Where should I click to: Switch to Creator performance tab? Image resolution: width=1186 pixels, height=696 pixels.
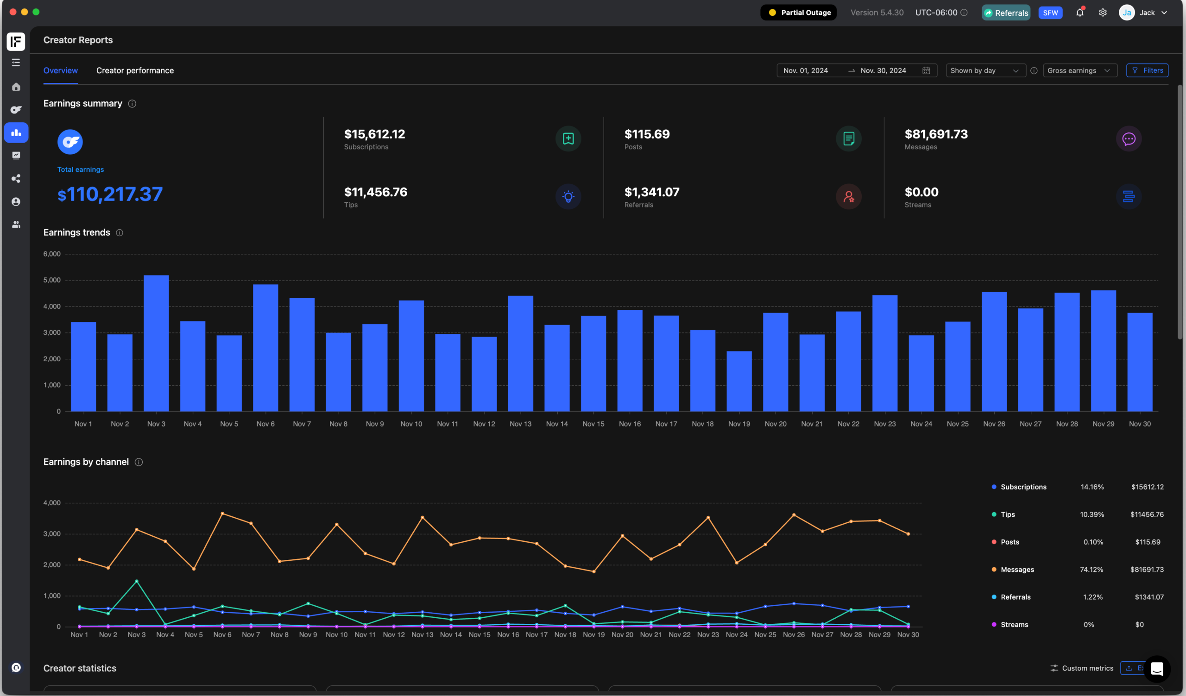(135, 70)
